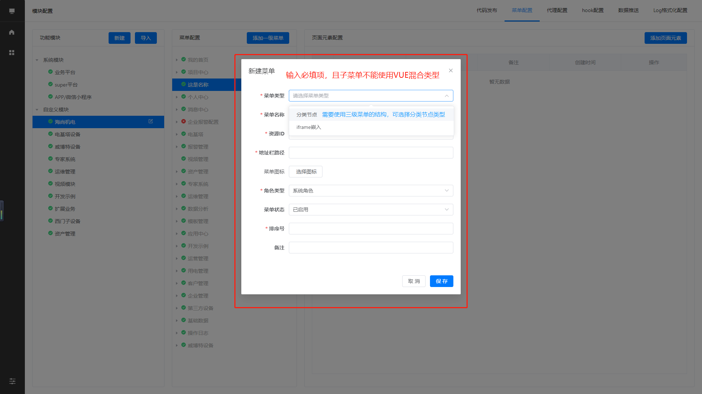Open the settings sliders icon at bottom-left
Viewport: 702px width, 394px height.
coord(12,381)
